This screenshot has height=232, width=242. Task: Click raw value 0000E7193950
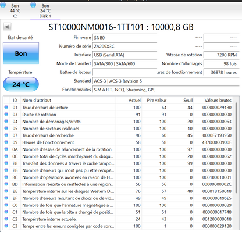[x=217, y=135]
